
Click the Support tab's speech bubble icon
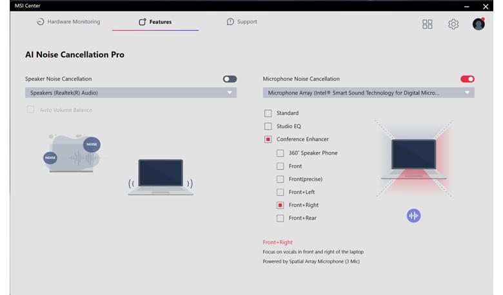pyautogui.click(x=230, y=22)
